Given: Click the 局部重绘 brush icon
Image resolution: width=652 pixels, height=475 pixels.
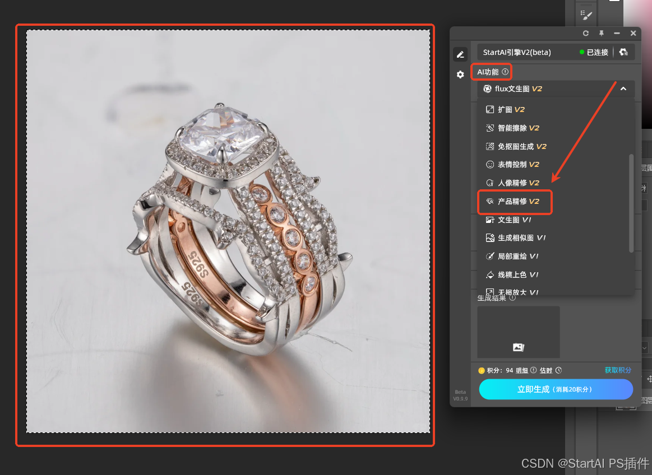Looking at the screenshot, I should point(490,257).
